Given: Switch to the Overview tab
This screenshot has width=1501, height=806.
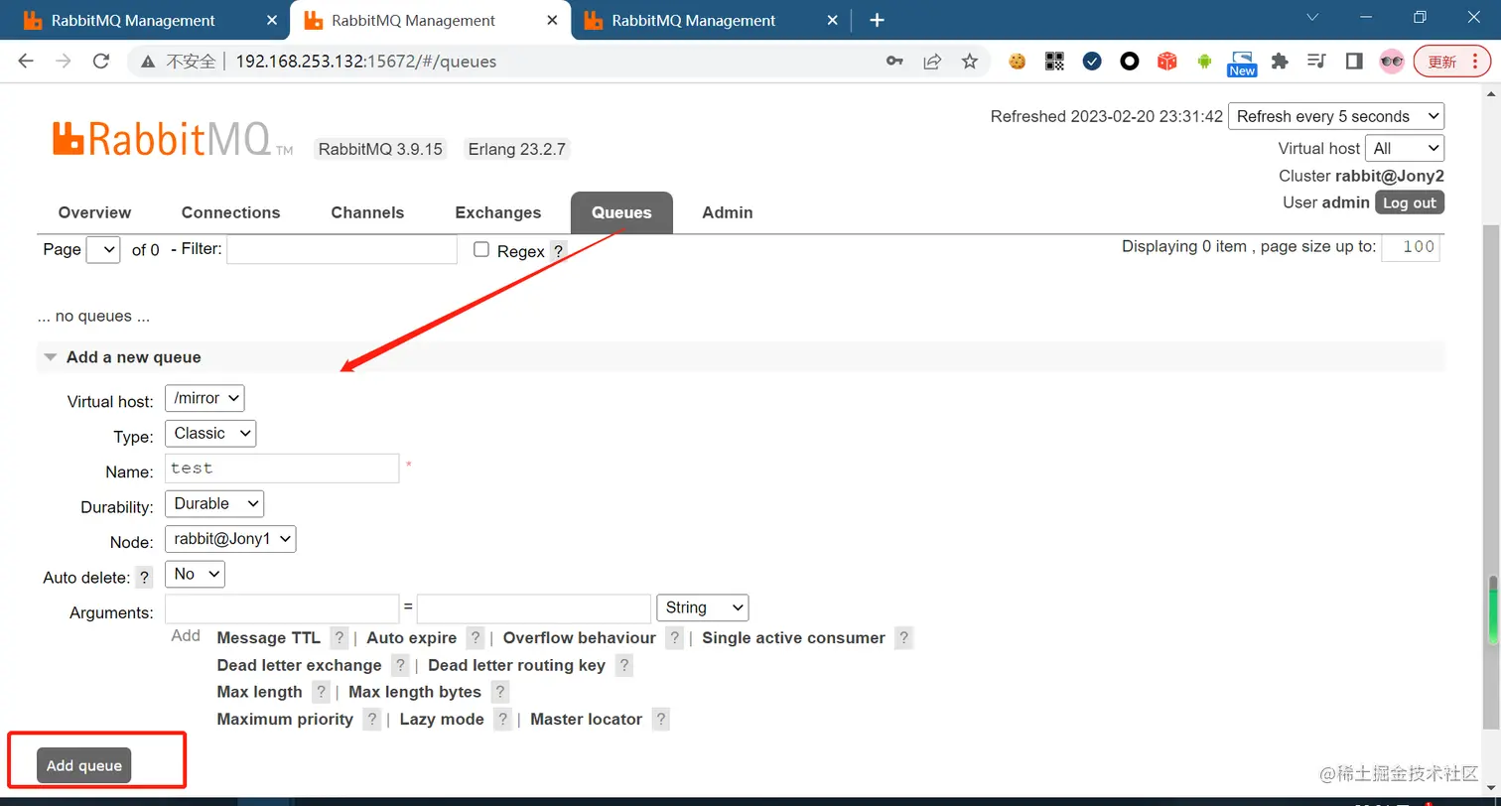Looking at the screenshot, I should click(94, 212).
